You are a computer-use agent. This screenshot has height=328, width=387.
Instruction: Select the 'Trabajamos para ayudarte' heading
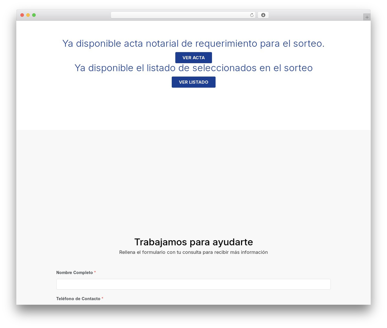193,242
